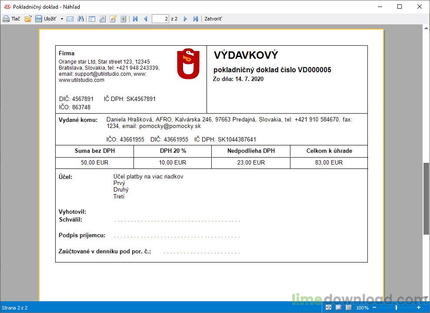Click "DPH 20 %" column header
The width and height of the screenshot is (430, 313).
(173, 151)
